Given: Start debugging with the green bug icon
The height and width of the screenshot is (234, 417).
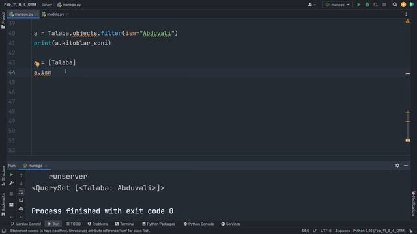Looking at the screenshot, I should (367, 5).
